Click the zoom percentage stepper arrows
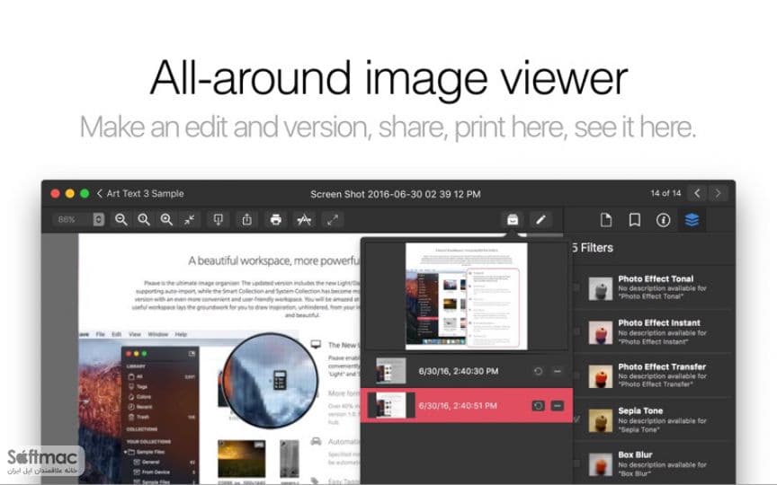Screen dimensions: 777x485 [99, 220]
